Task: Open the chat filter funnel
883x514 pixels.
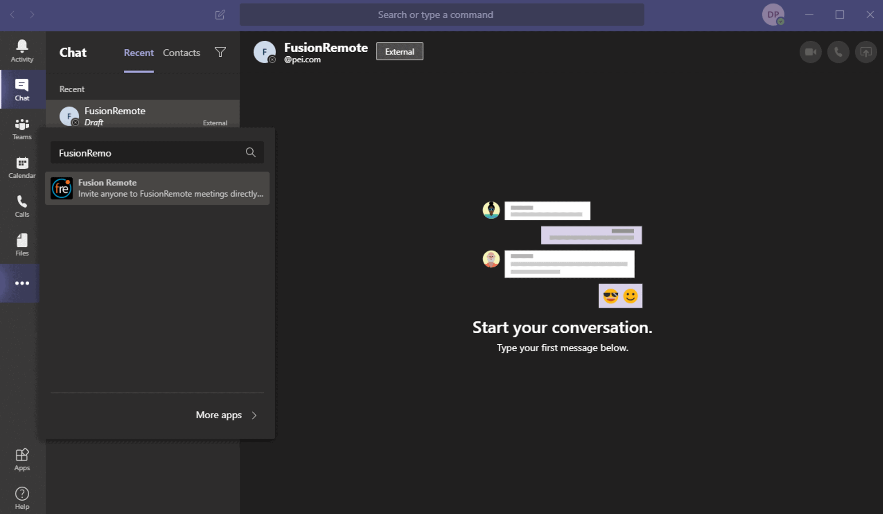Action: [x=220, y=52]
